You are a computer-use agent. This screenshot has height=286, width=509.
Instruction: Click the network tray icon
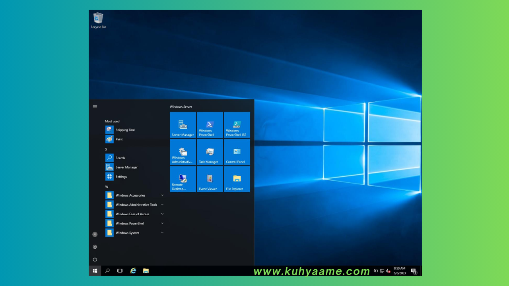coord(382,271)
